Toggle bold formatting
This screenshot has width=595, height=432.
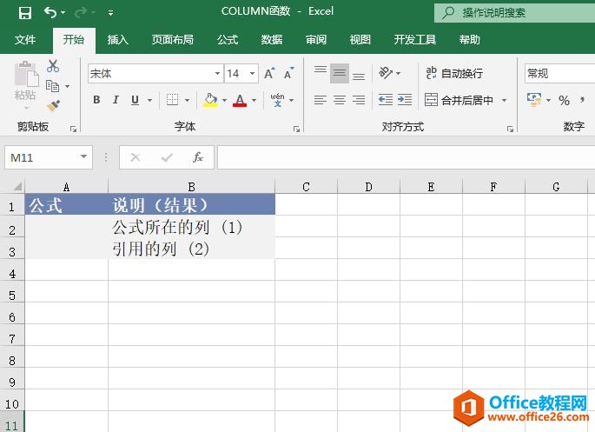96,100
